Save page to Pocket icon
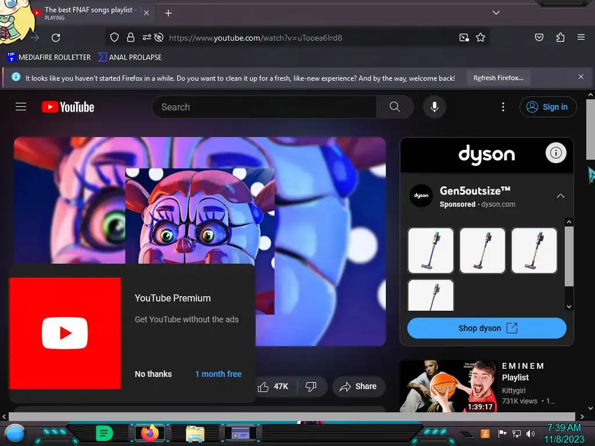 (539, 37)
